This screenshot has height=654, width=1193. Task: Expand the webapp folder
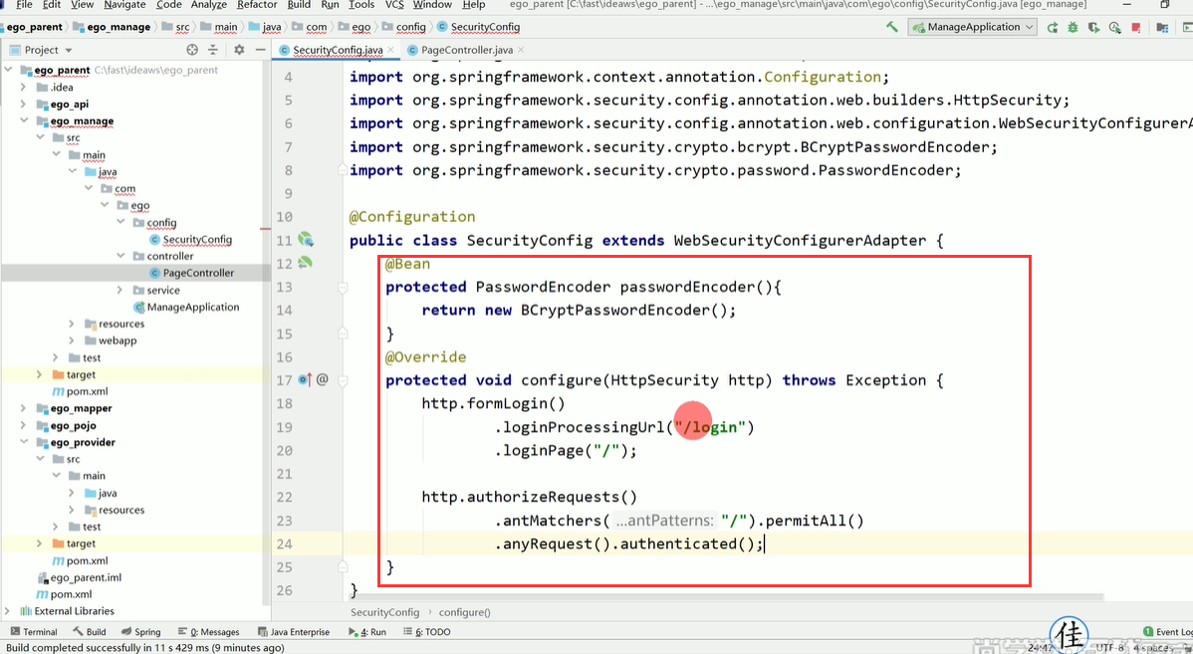72,340
